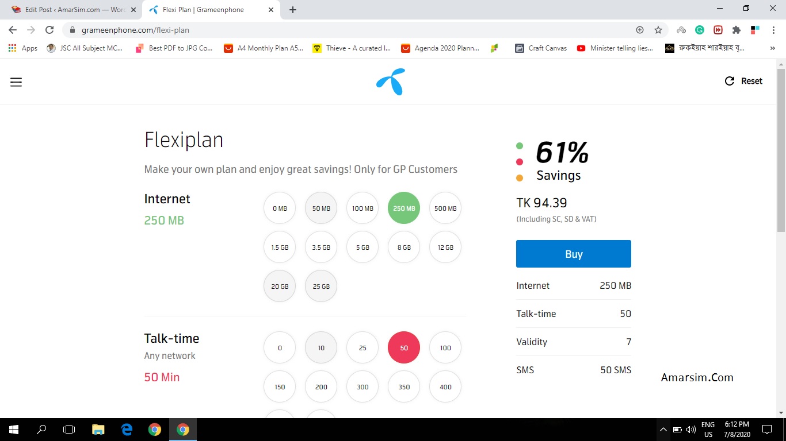Open Task View on taskbar

click(69, 429)
